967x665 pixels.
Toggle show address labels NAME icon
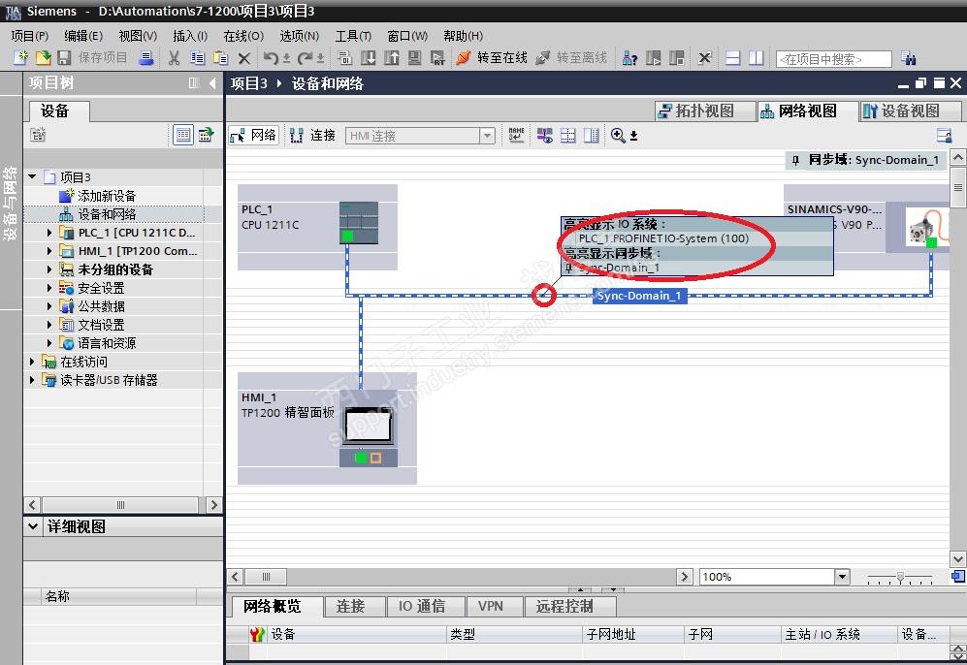coord(516,135)
